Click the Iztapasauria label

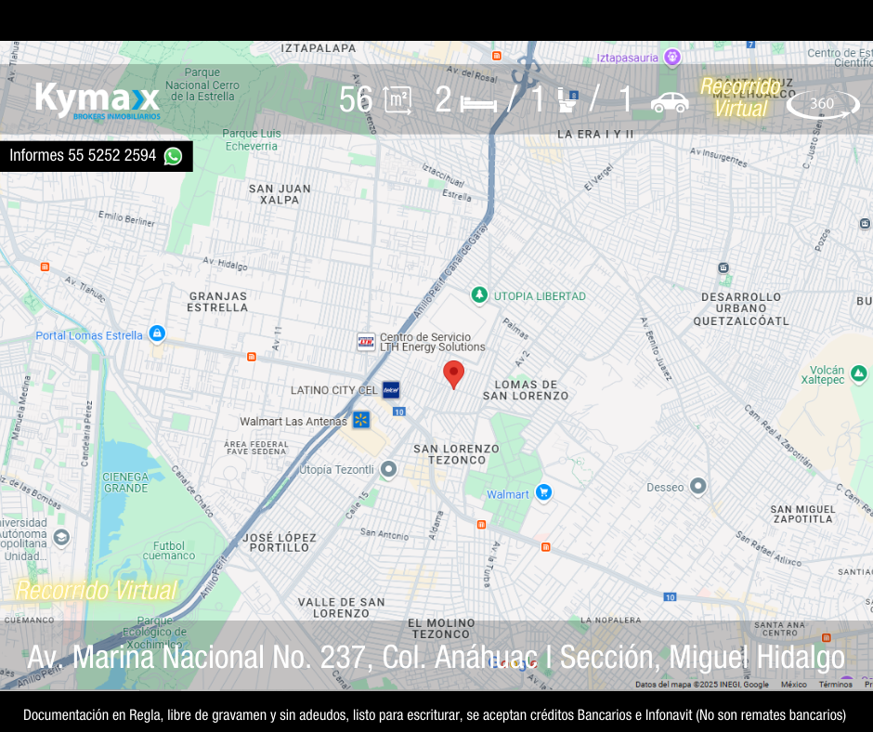point(628,58)
